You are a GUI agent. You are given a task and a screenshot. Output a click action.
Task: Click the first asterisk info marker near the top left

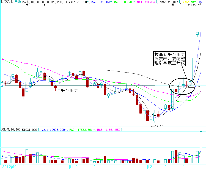[x=27, y=5]
